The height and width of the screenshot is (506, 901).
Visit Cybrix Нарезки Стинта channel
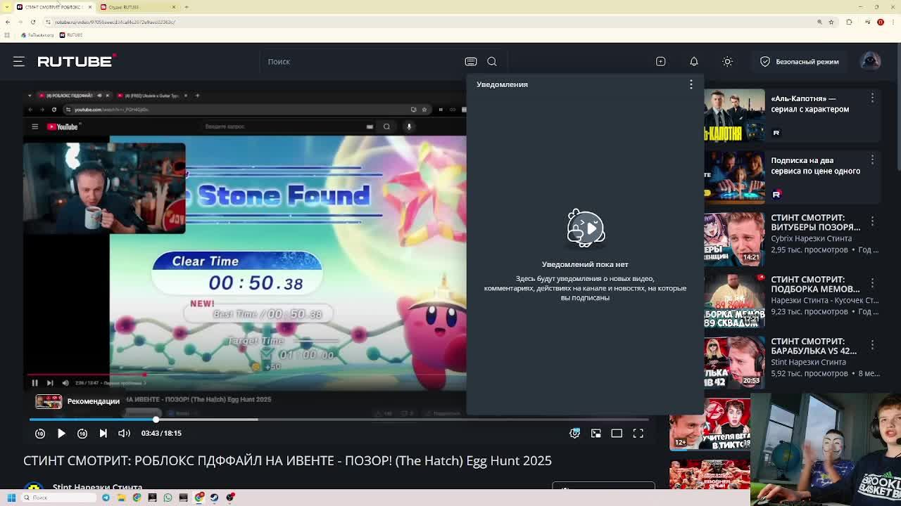(811, 238)
